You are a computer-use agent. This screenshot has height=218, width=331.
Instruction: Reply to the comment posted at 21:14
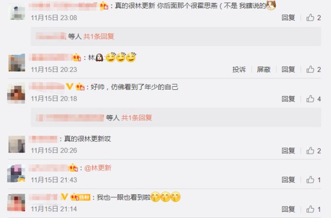pos(288,209)
